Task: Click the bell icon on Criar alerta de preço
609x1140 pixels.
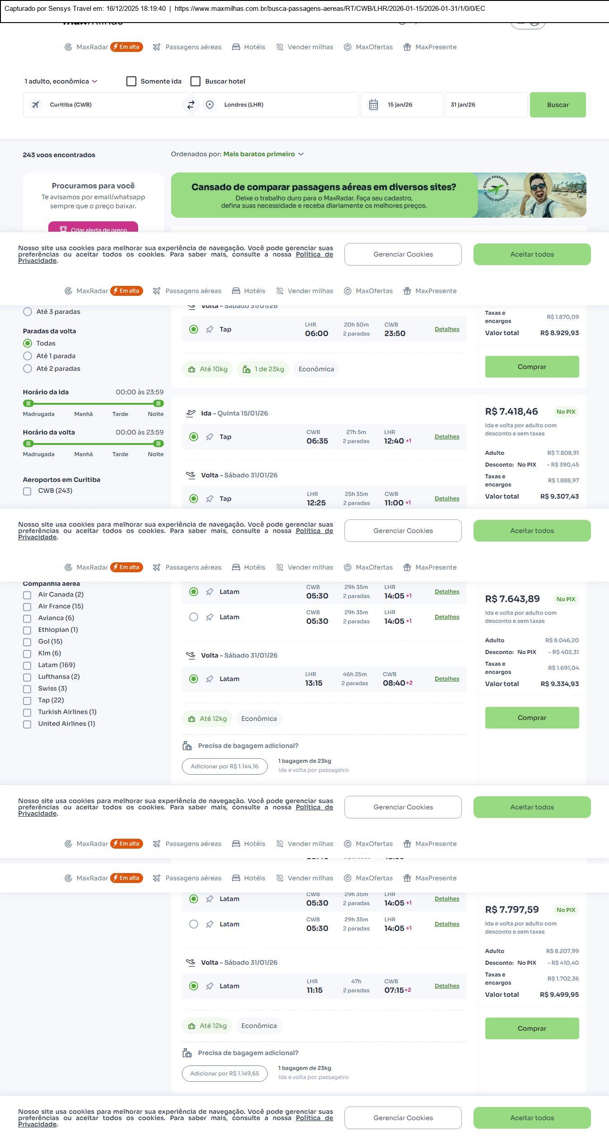Action: [x=63, y=229]
